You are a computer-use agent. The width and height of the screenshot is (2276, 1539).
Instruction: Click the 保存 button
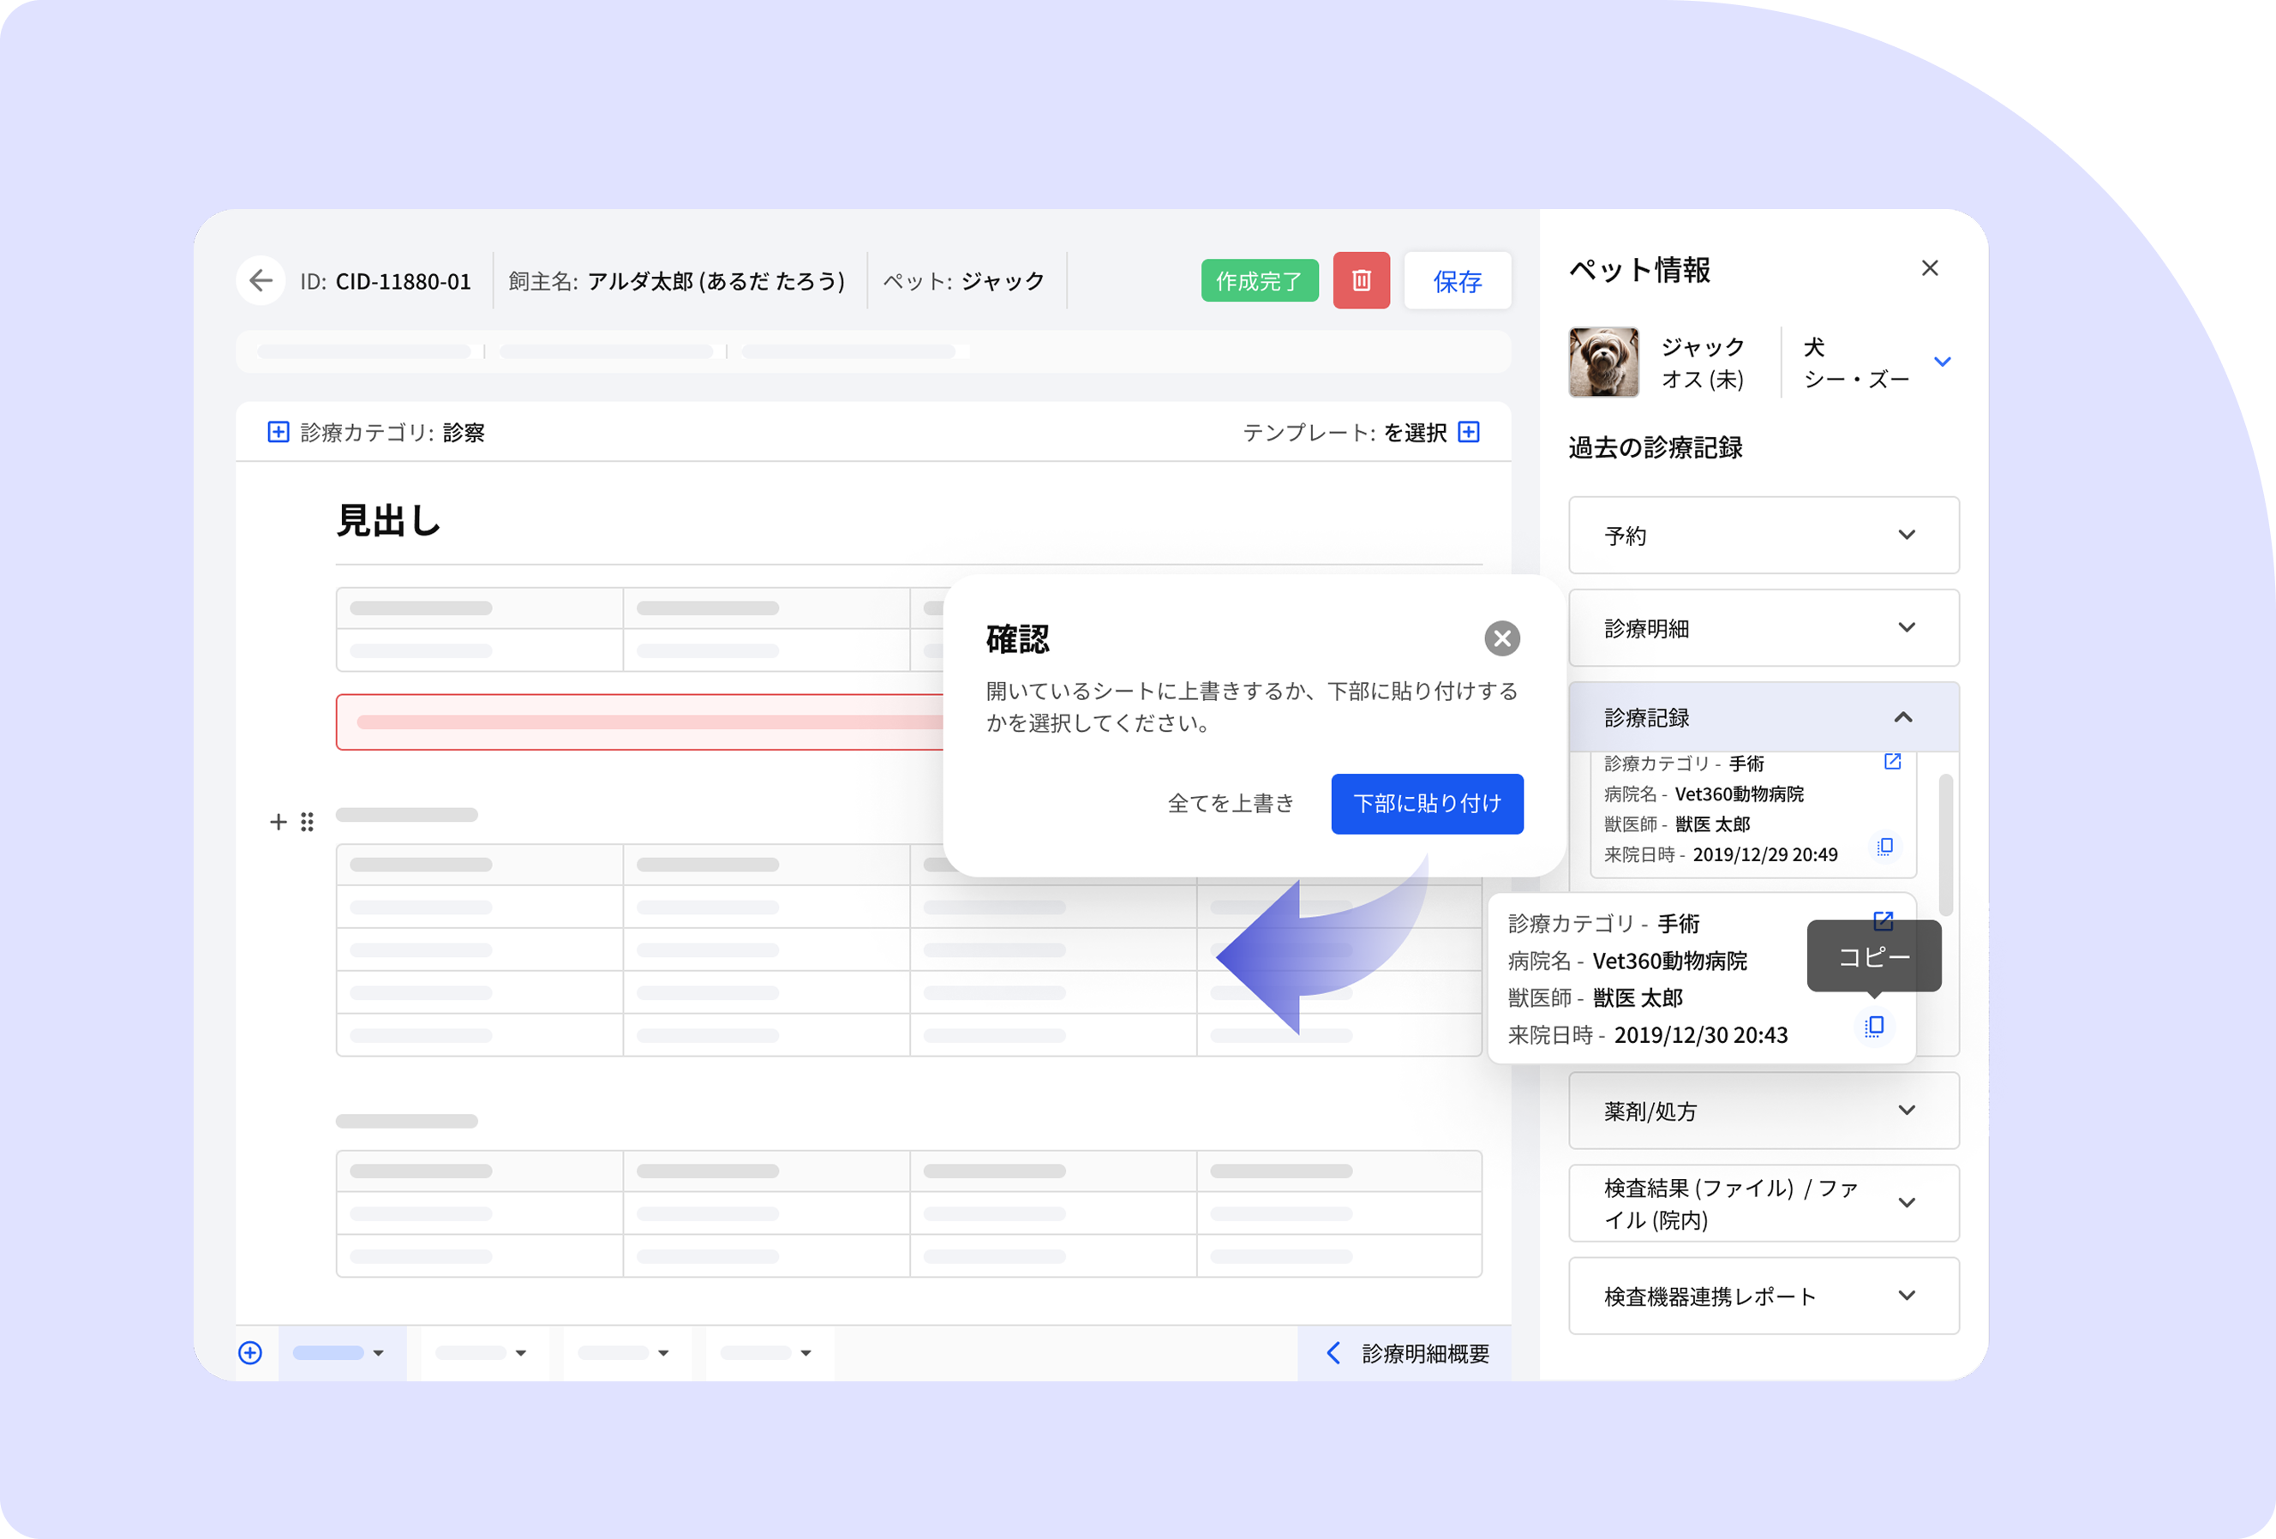(1458, 281)
